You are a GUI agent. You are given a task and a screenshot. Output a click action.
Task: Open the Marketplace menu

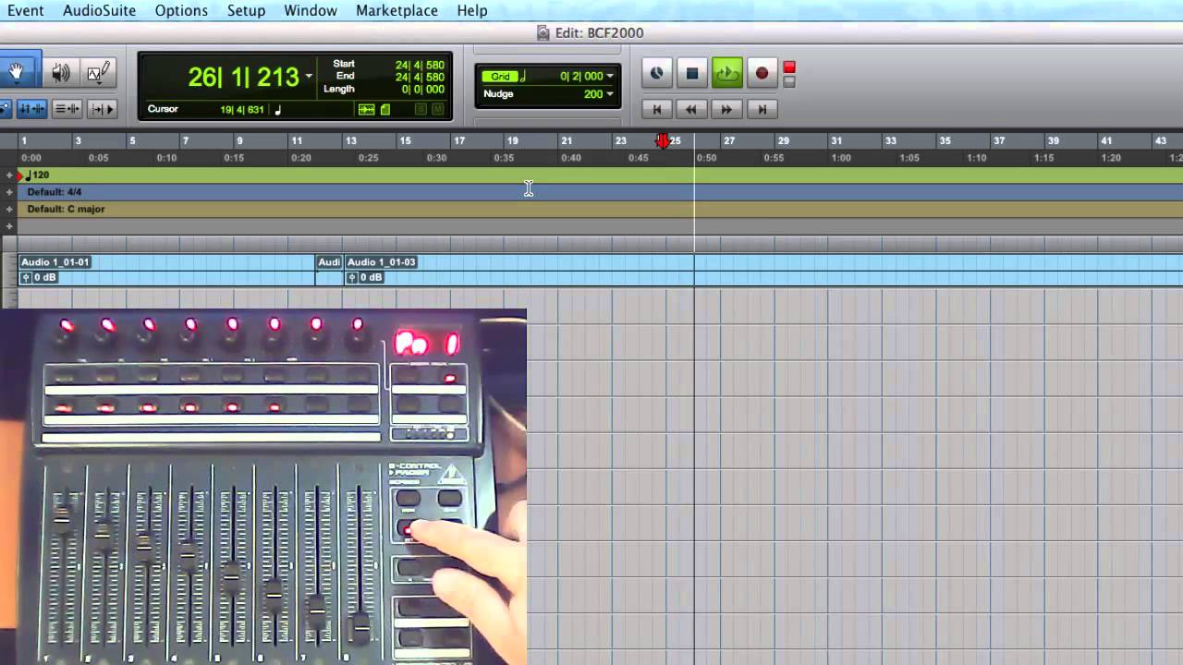pos(396,11)
